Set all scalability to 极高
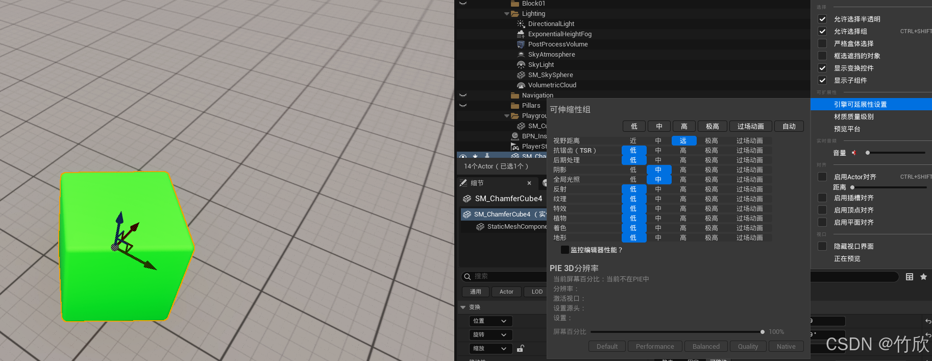Viewport: 932px width, 361px height. pos(713,126)
